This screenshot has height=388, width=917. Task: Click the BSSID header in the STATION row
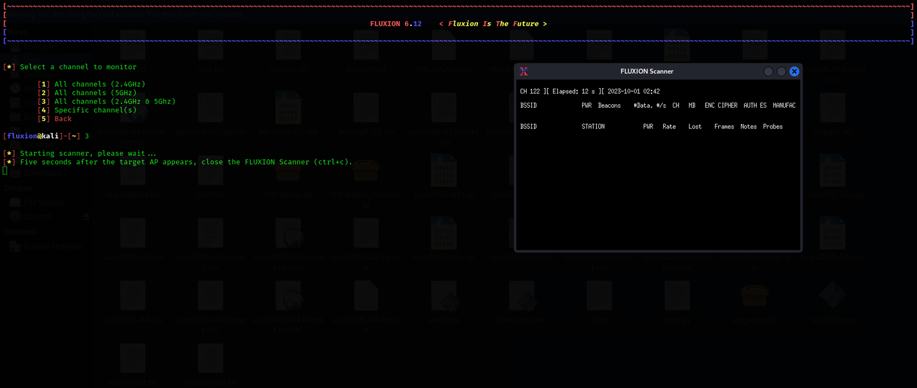coord(528,127)
